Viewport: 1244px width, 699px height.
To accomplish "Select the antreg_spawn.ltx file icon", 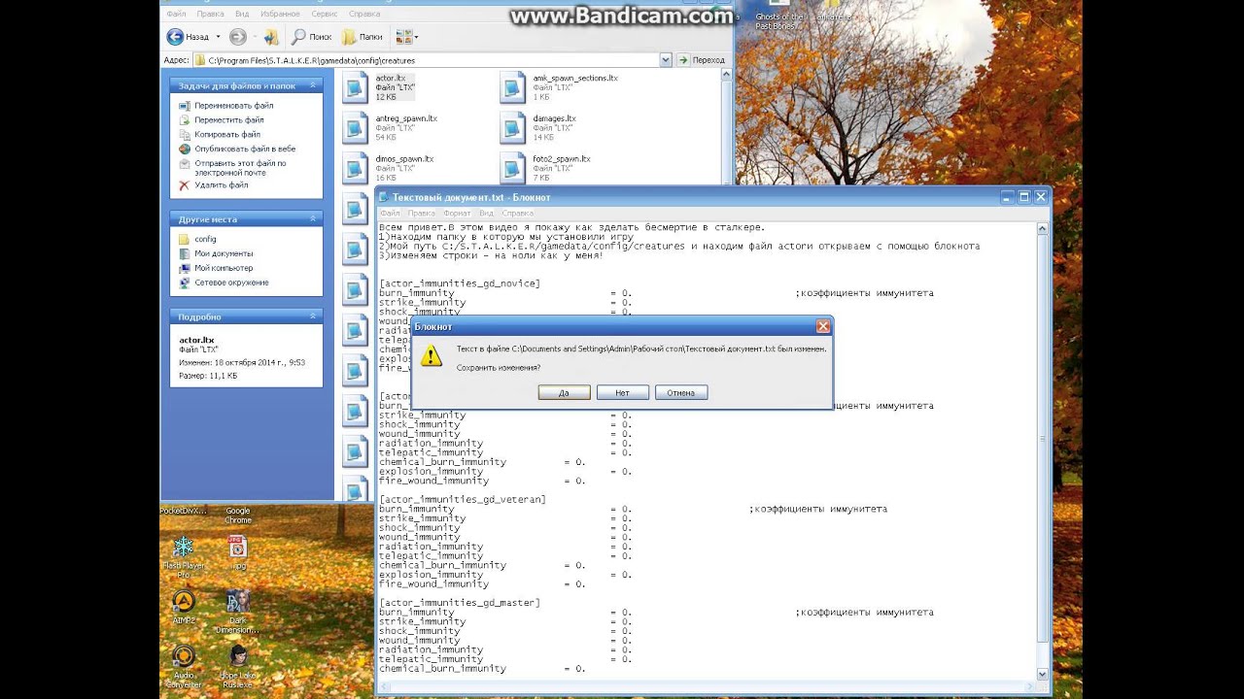I will 356,128.
